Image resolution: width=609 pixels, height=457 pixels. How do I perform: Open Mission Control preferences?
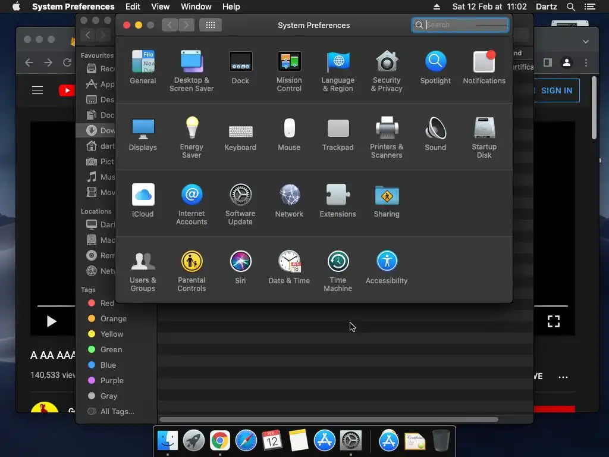[x=289, y=71]
